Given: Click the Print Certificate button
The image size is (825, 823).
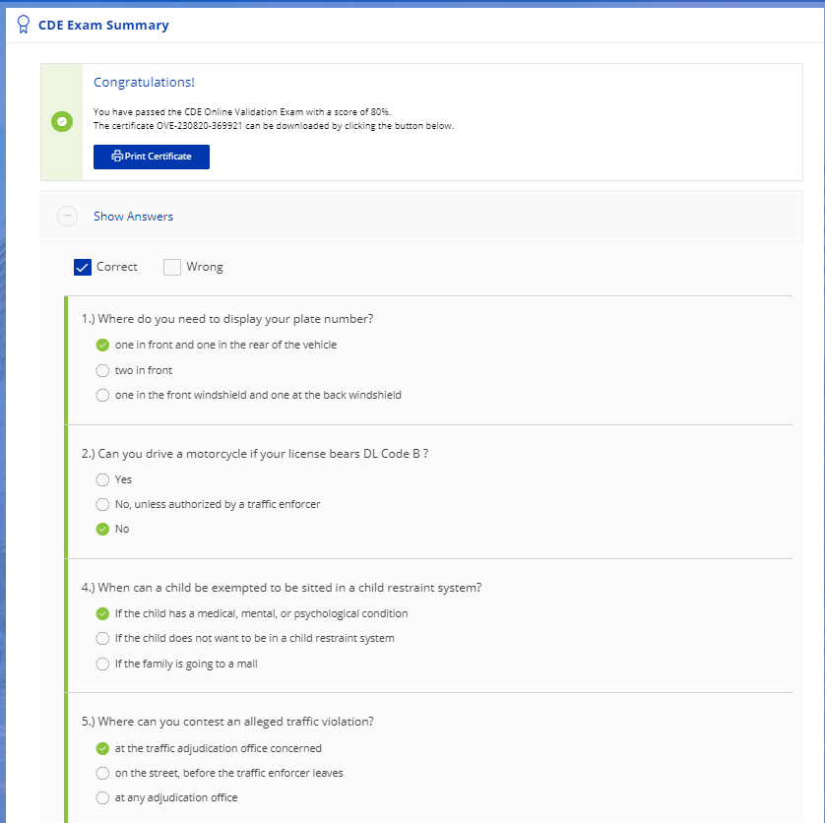Looking at the screenshot, I should click(152, 157).
